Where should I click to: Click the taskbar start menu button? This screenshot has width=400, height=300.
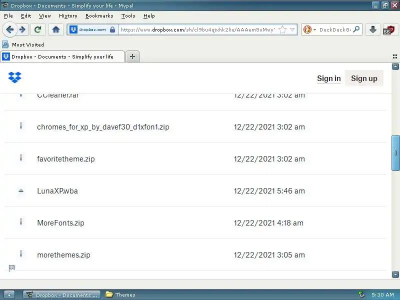(9, 294)
